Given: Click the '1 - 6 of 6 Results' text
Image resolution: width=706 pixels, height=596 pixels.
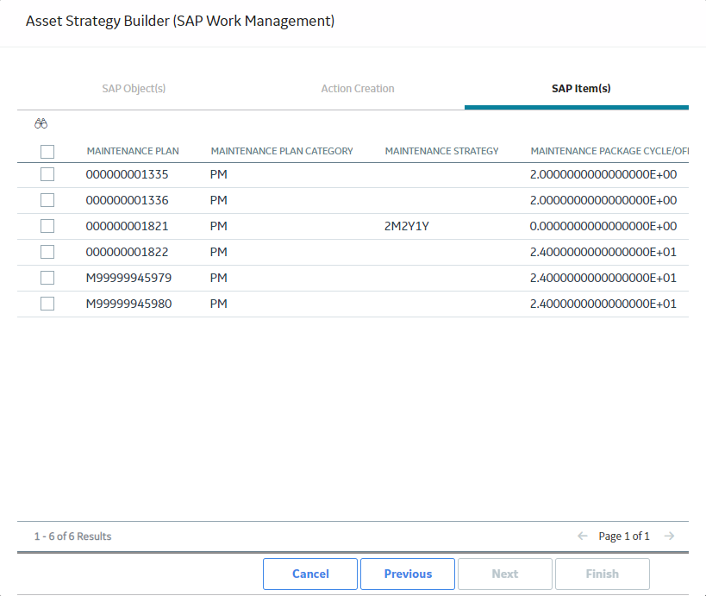Looking at the screenshot, I should [x=72, y=536].
